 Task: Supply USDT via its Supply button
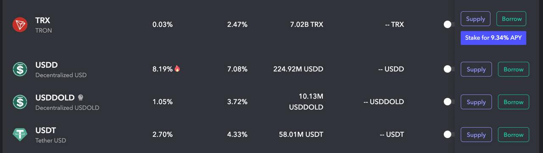tap(476, 134)
